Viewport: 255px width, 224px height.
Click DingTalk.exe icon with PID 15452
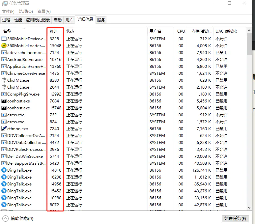coord(4,191)
